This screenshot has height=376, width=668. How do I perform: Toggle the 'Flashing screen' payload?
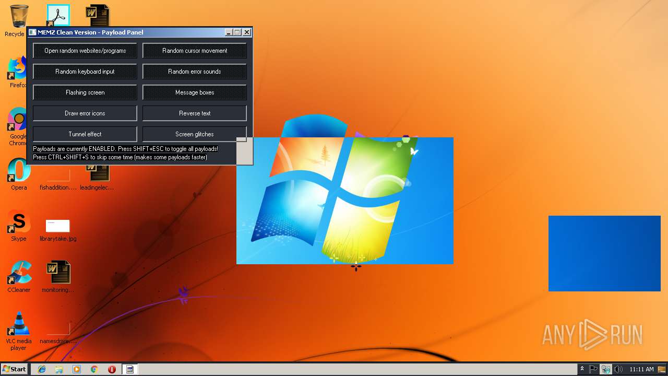pyautogui.click(x=85, y=92)
